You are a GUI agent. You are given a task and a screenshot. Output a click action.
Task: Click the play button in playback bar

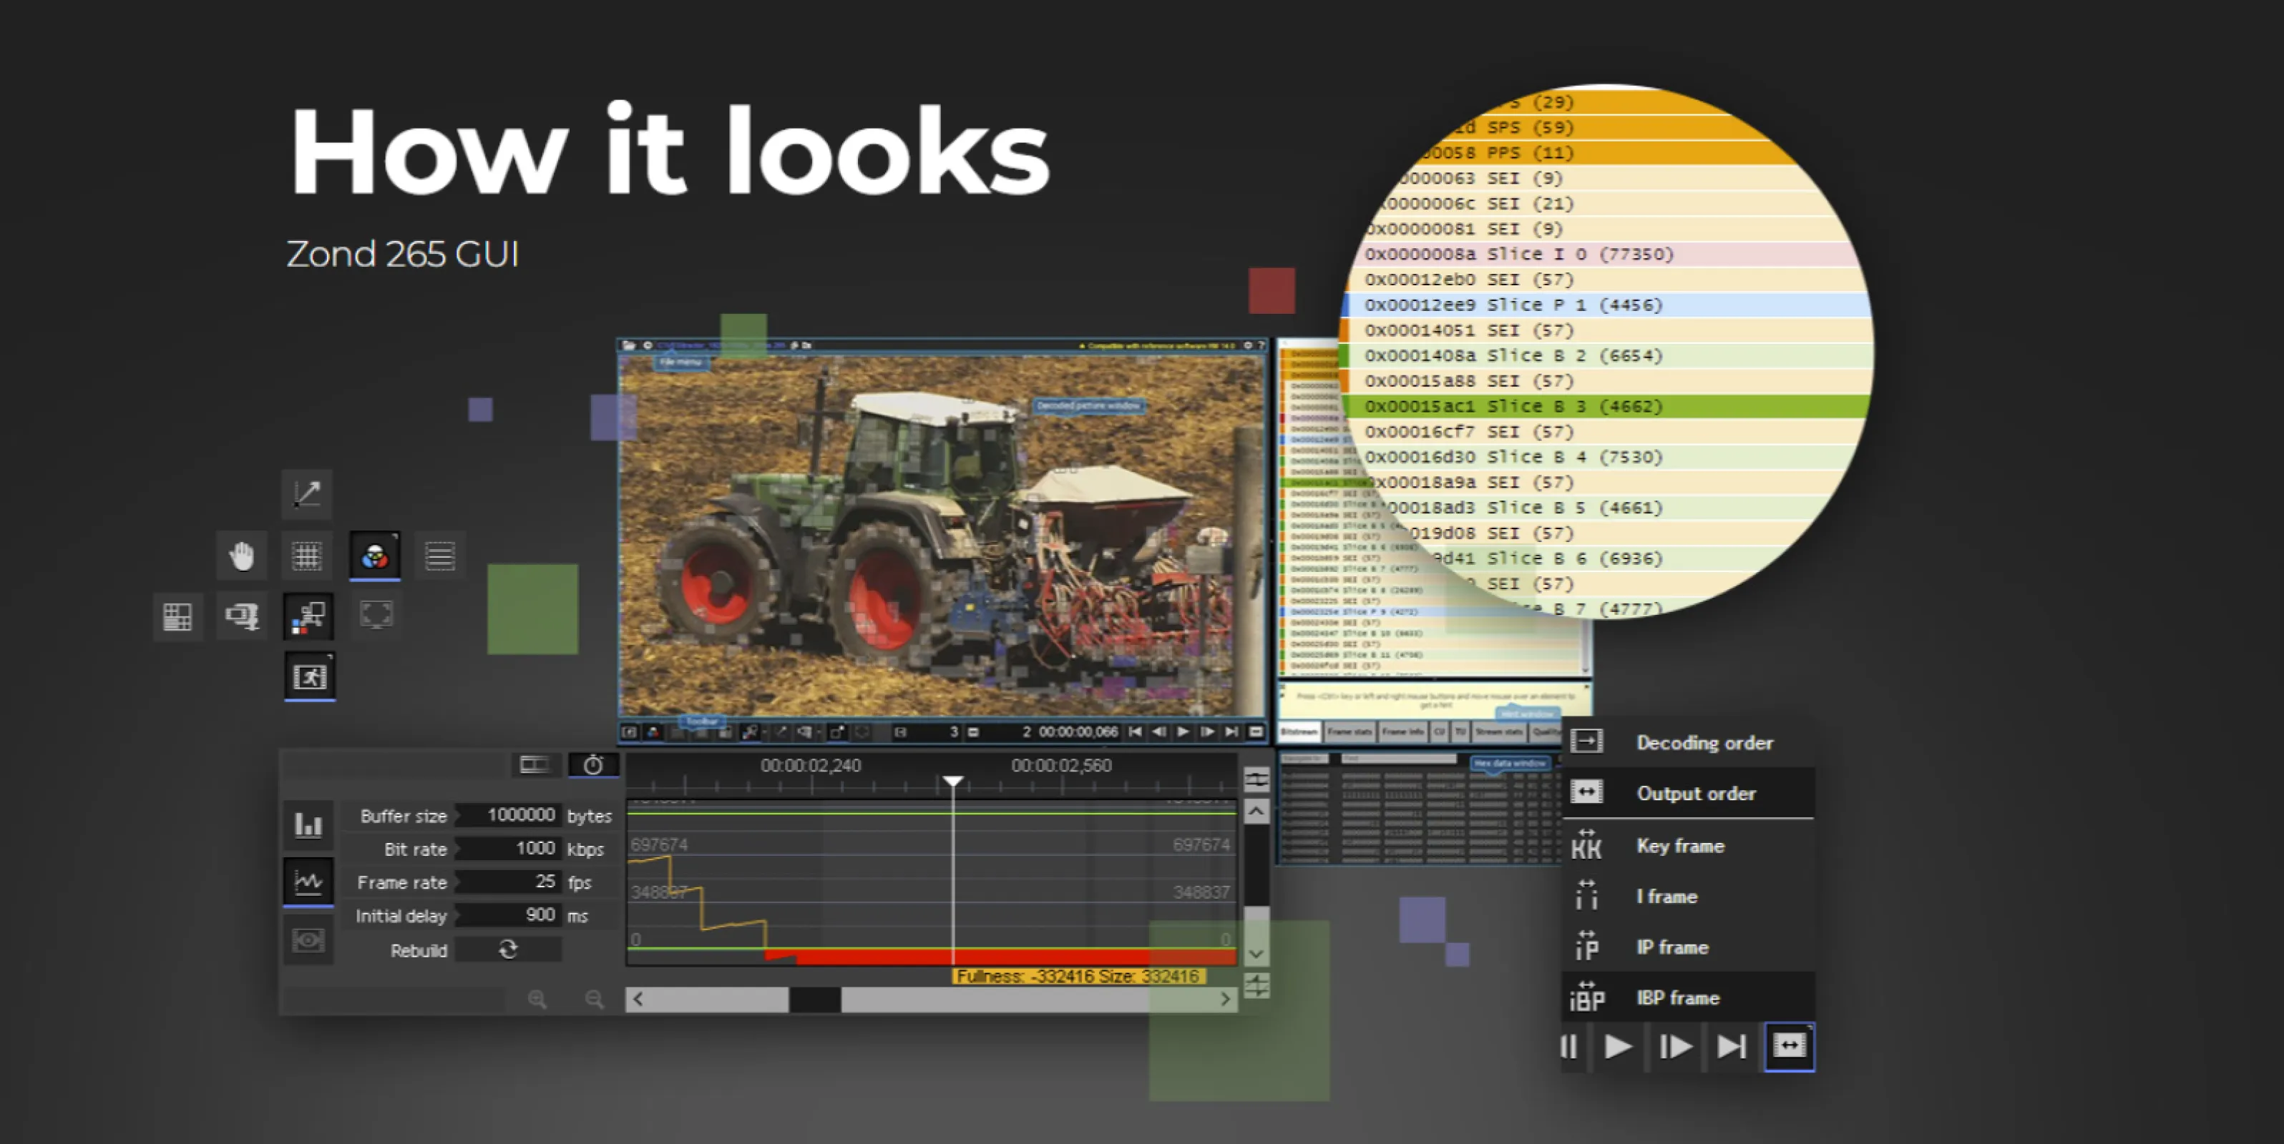[1617, 1047]
